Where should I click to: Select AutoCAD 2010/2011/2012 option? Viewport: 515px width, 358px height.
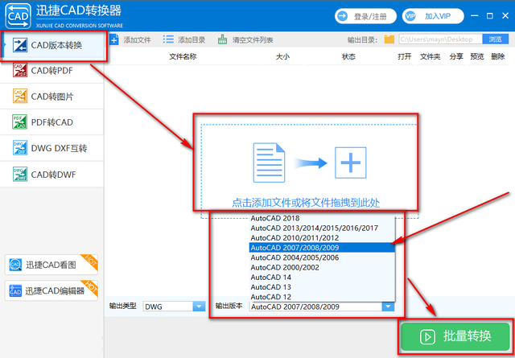pyautogui.click(x=322, y=238)
